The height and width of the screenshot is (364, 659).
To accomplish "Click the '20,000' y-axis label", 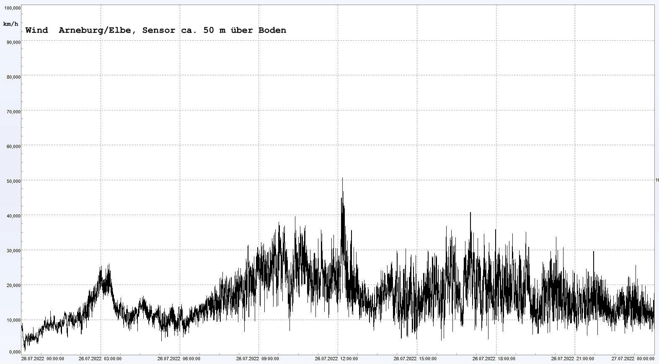I will point(13,285).
